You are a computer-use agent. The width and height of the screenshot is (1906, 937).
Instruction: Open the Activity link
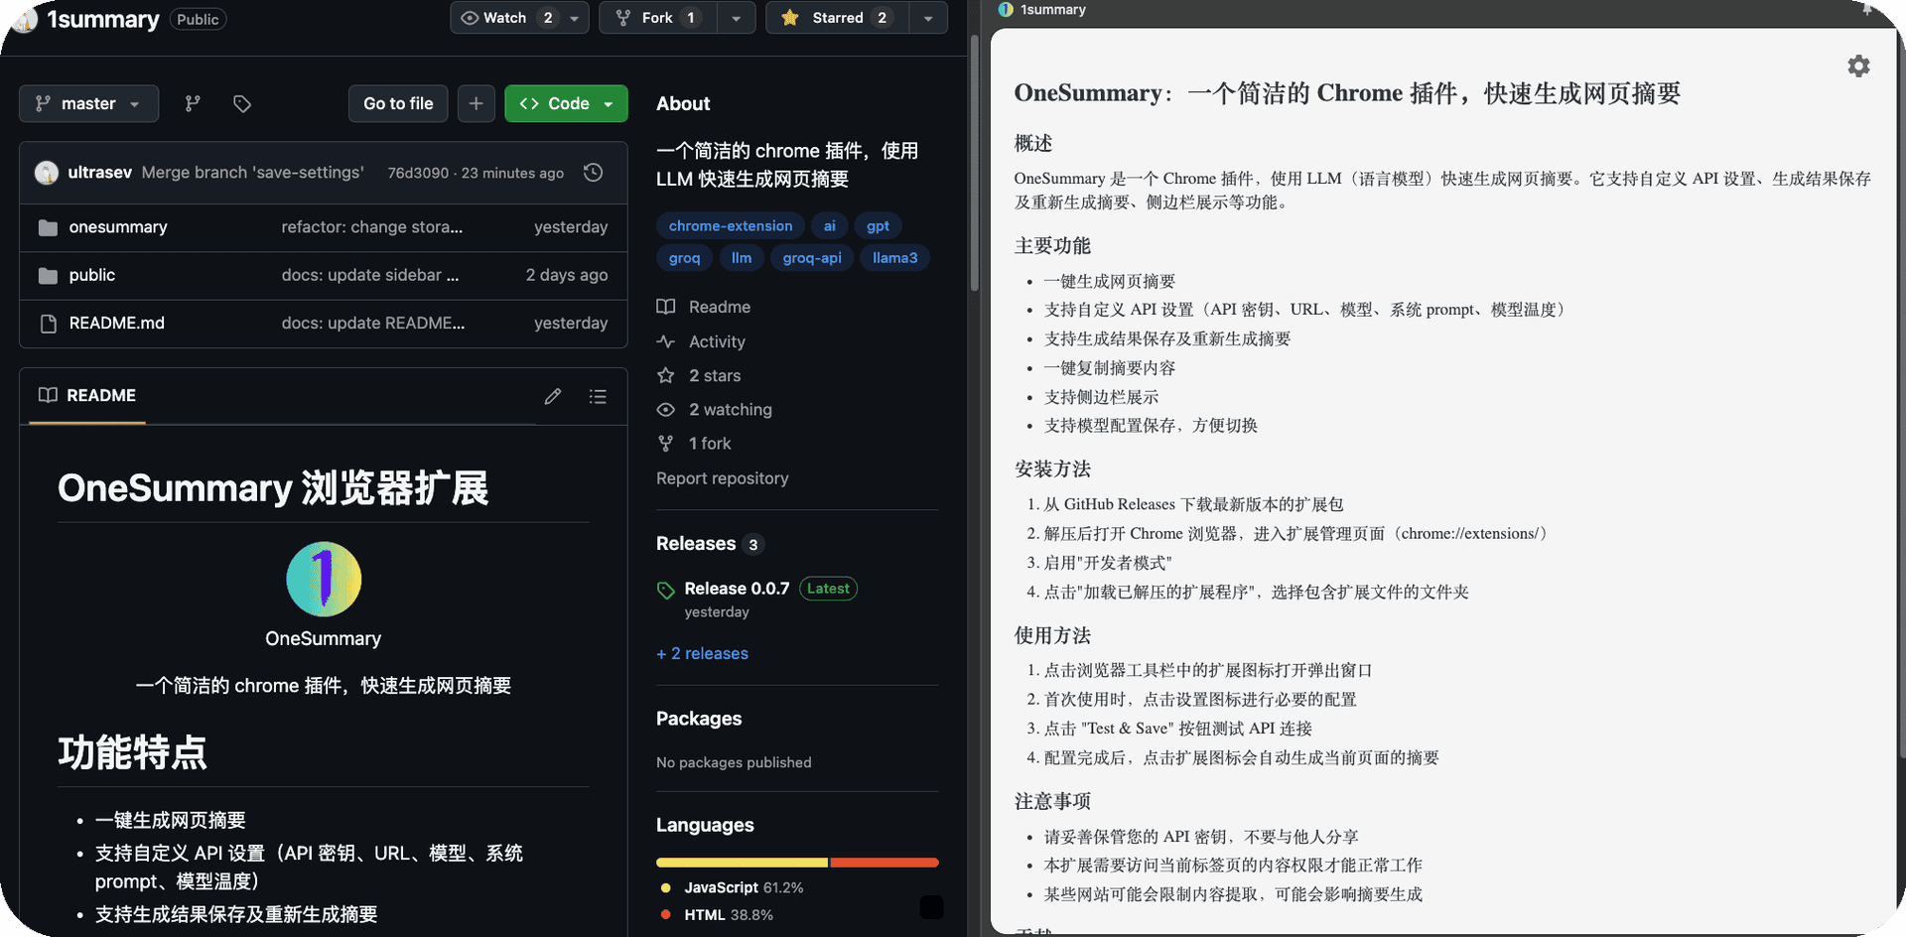click(x=717, y=341)
